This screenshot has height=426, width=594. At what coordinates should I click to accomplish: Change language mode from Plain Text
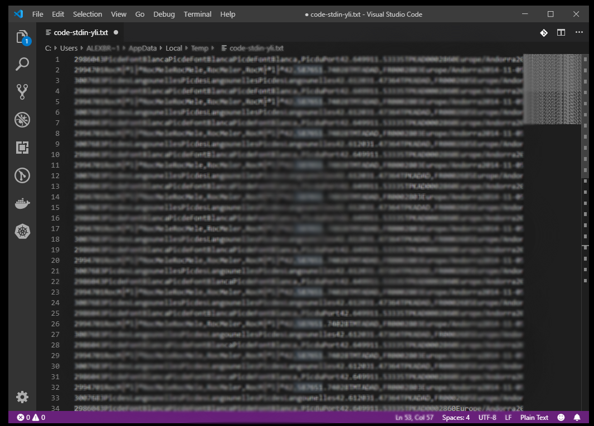[534, 417]
